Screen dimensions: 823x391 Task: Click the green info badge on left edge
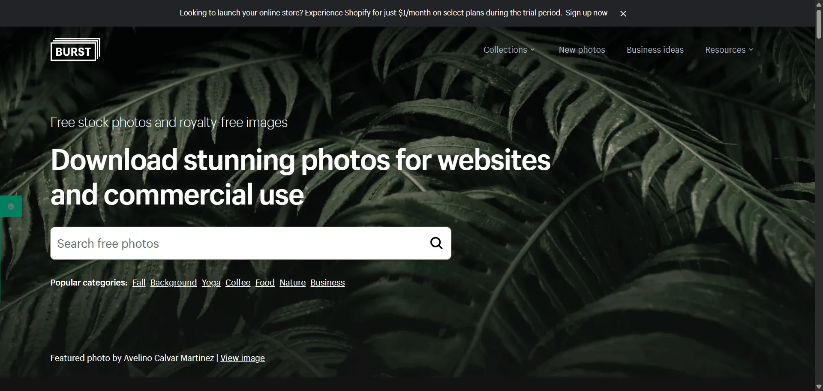pos(11,206)
